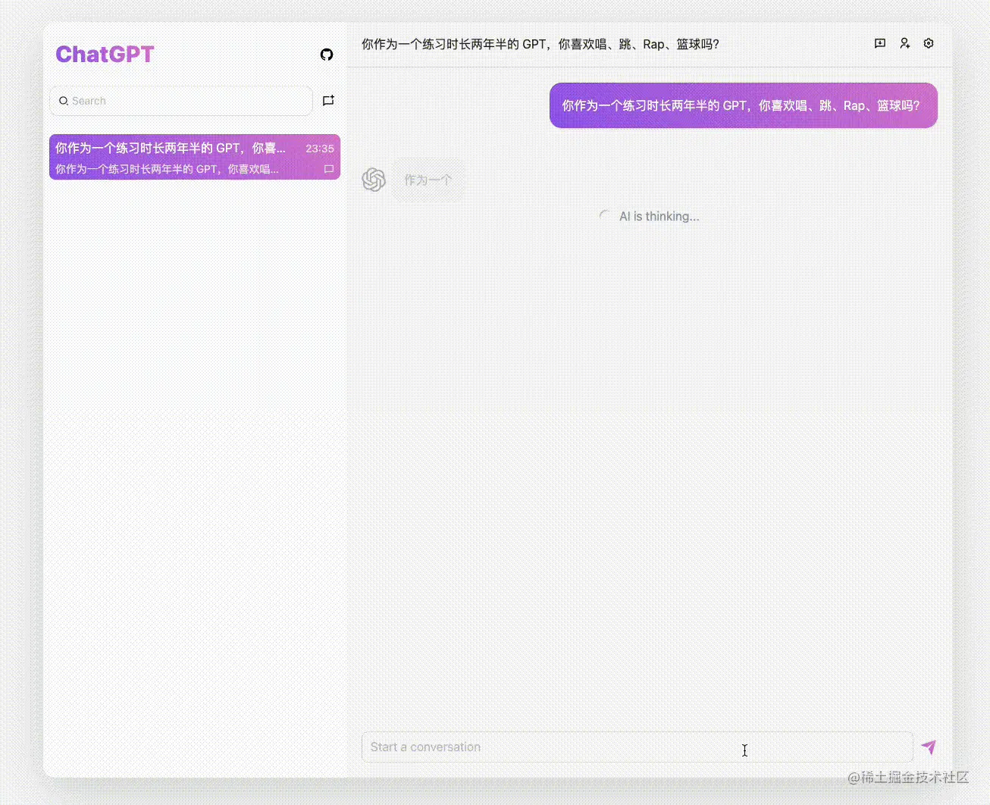Click the conversation title in the top header
Image resolution: width=990 pixels, height=805 pixels.
pyautogui.click(x=540, y=45)
